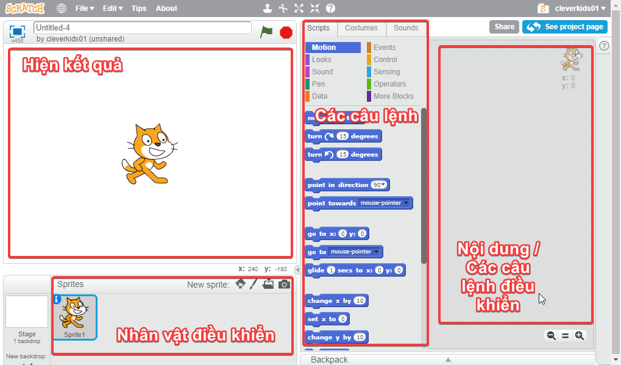The width and height of the screenshot is (621, 365).
Task: Switch stage to full screen mode
Action: point(17,31)
